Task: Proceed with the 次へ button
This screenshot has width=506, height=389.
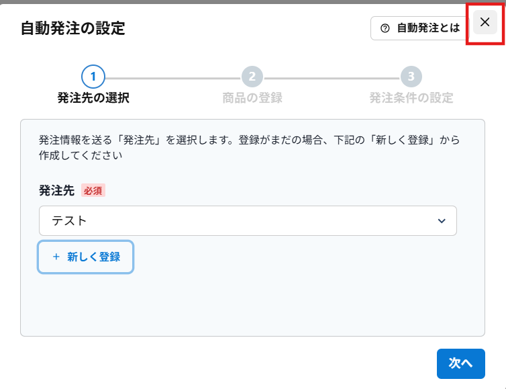Action: click(x=460, y=363)
